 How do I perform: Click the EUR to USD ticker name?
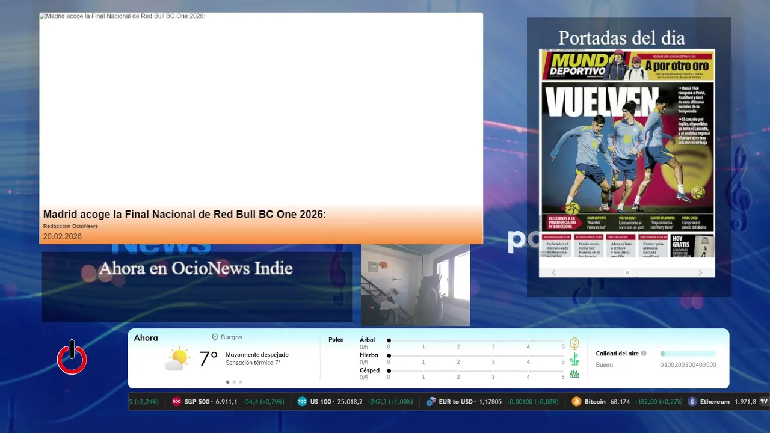pyautogui.click(x=456, y=402)
